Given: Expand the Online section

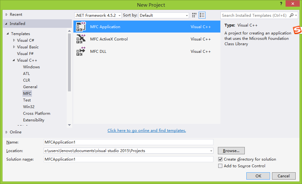Looking at the screenshot, I should tap(6, 132).
